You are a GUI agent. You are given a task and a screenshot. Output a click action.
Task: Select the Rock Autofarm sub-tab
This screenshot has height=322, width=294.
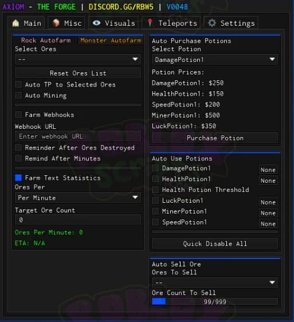click(x=46, y=40)
